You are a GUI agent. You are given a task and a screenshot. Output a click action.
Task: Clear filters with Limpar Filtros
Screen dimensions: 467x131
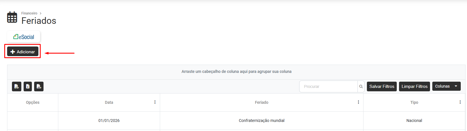point(414,86)
